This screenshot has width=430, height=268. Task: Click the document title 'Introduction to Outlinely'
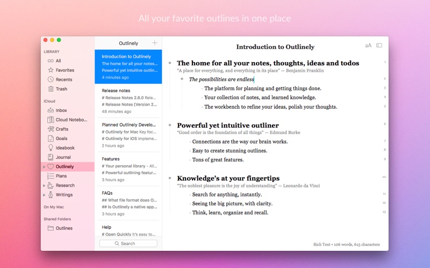click(275, 47)
